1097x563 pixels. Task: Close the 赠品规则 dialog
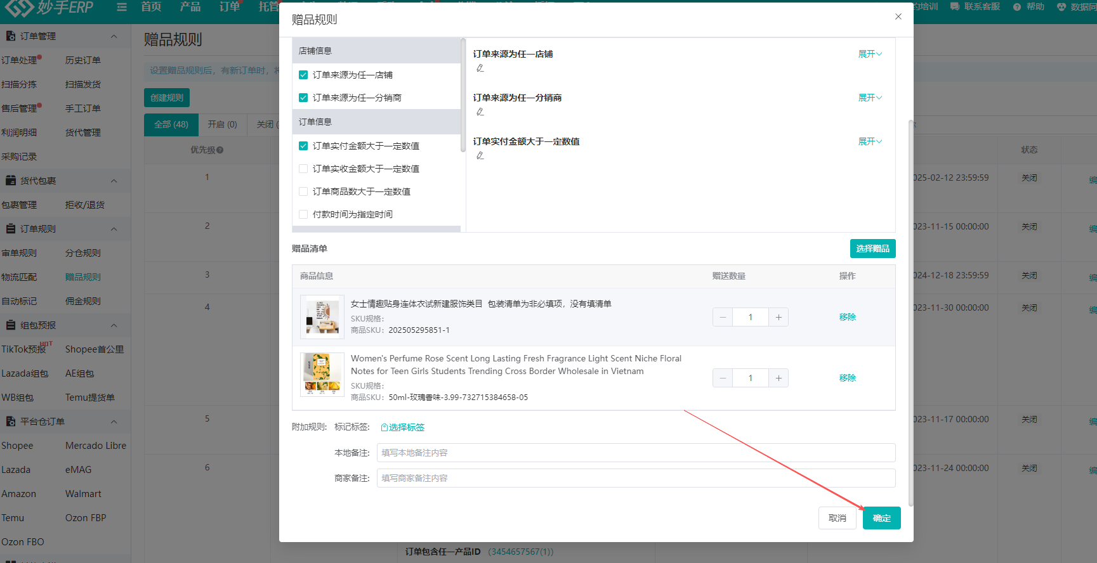(x=898, y=16)
